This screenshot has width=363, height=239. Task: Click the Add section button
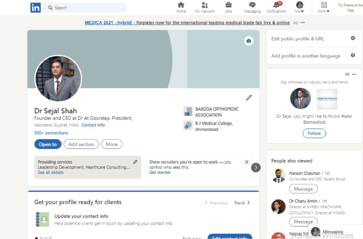[81, 144]
